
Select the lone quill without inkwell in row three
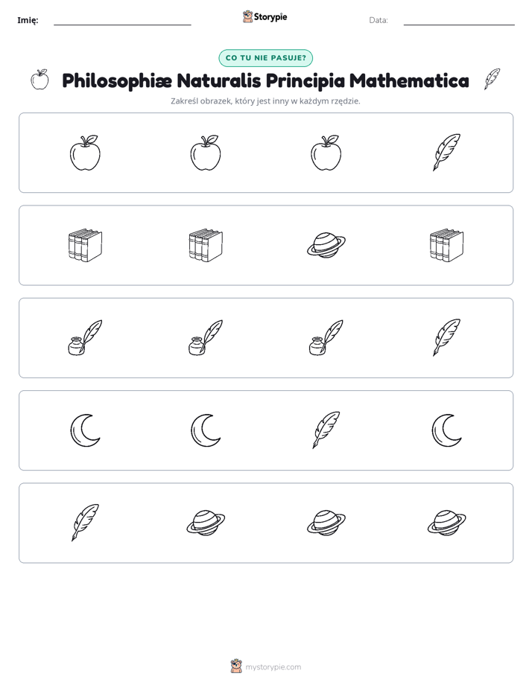pos(446,337)
